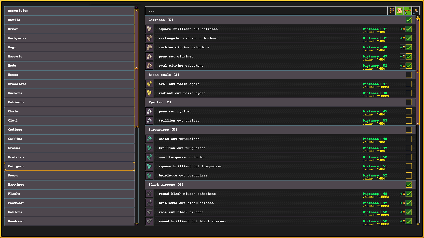This screenshot has width=424, height=238.
Task: Switch to the Barrels category
Action: (69, 56)
